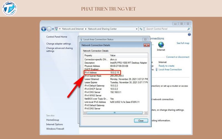This screenshot has width=222, height=139.
Task: Click the address bar refresh icon
Action: coord(141,29)
